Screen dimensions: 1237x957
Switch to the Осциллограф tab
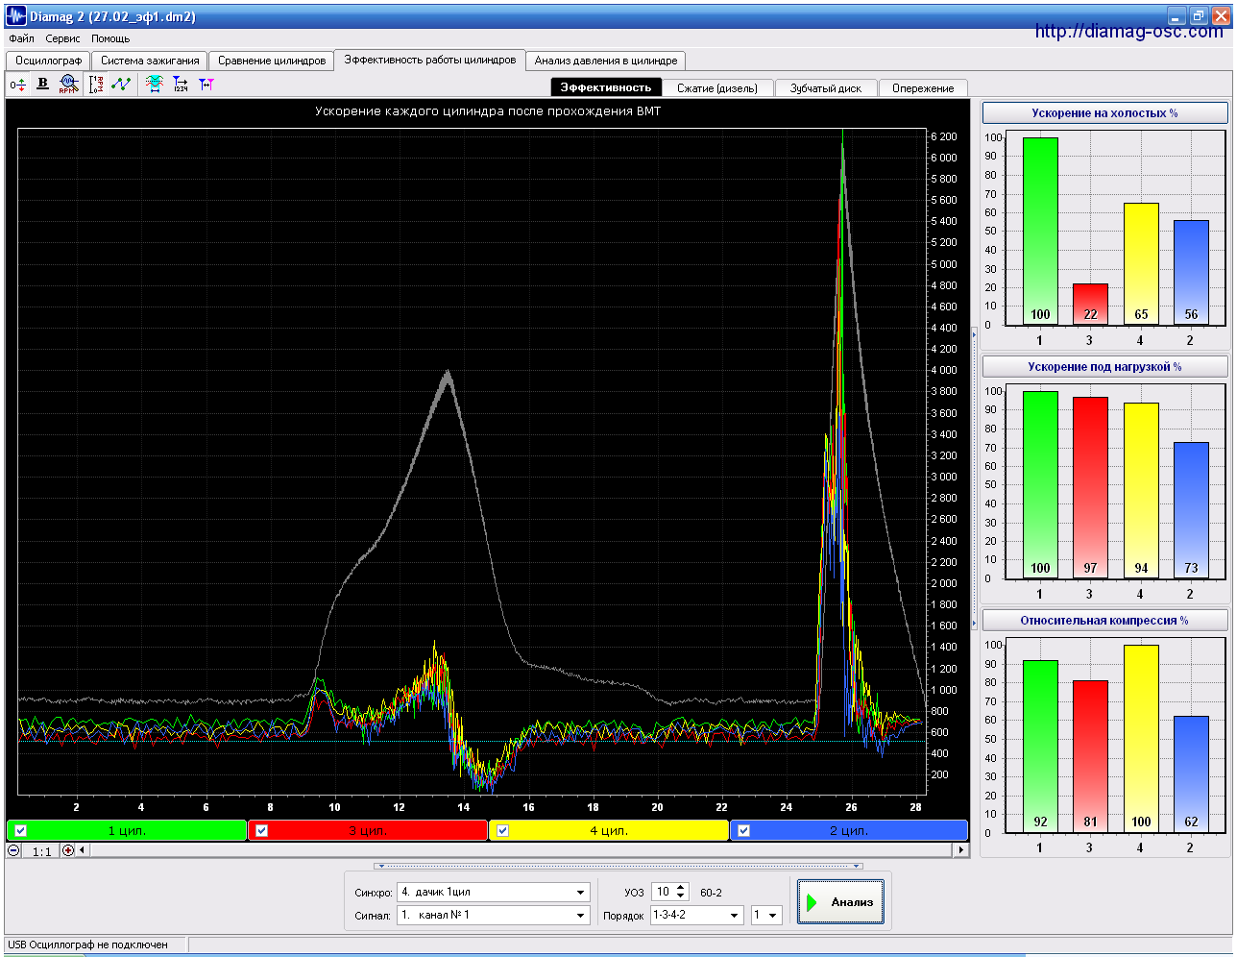point(48,61)
